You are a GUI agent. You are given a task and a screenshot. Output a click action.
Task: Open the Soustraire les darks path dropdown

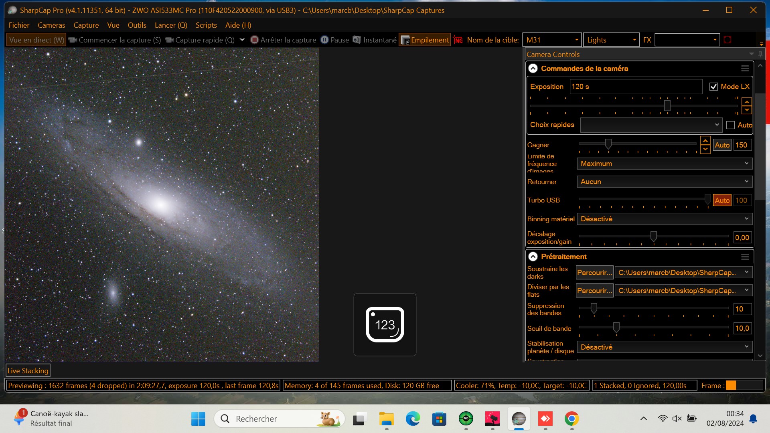click(683, 273)
